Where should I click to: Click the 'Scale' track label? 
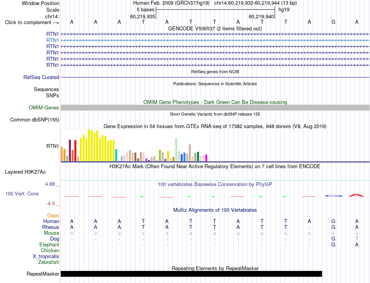pos(53,10)
